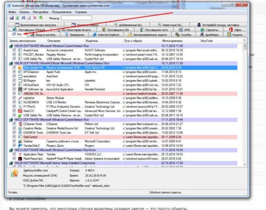Toggle the APSDaemon entry checkbox
The image size is (266, 210).
coord(14,72)
